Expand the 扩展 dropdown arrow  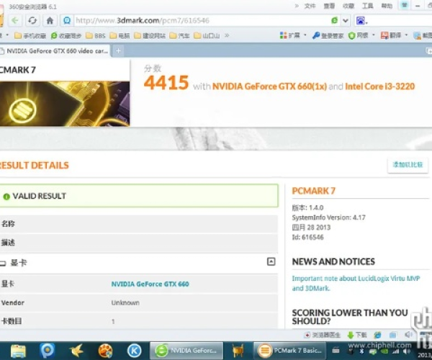[x=305, y=35]
